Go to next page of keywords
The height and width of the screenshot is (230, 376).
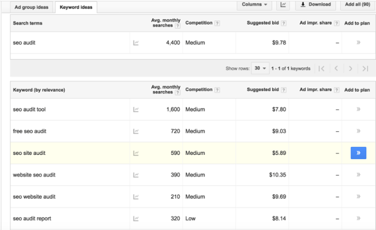[x=350, y=69]
